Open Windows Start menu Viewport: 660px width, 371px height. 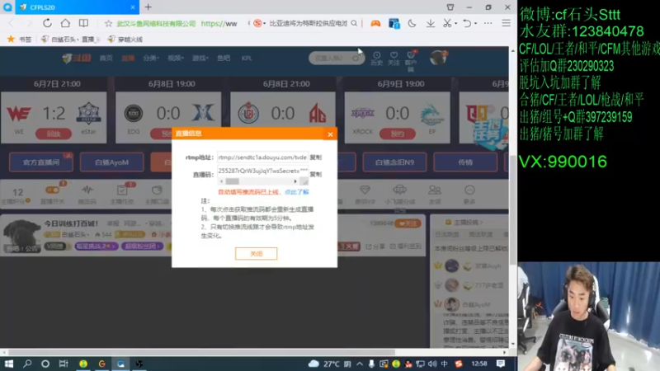coord(9,364)
